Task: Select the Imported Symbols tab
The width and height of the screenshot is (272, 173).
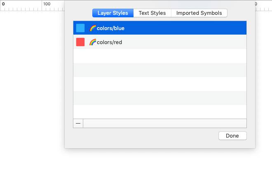Action: [x=199, y=13]
